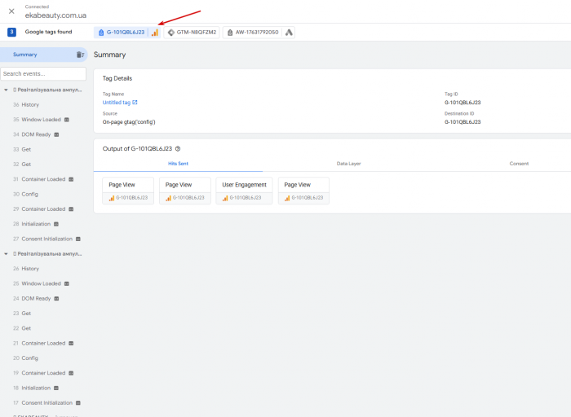
Task: Click the help icon beside Output of G-101QBL6J23
Action: click(178, 149)
